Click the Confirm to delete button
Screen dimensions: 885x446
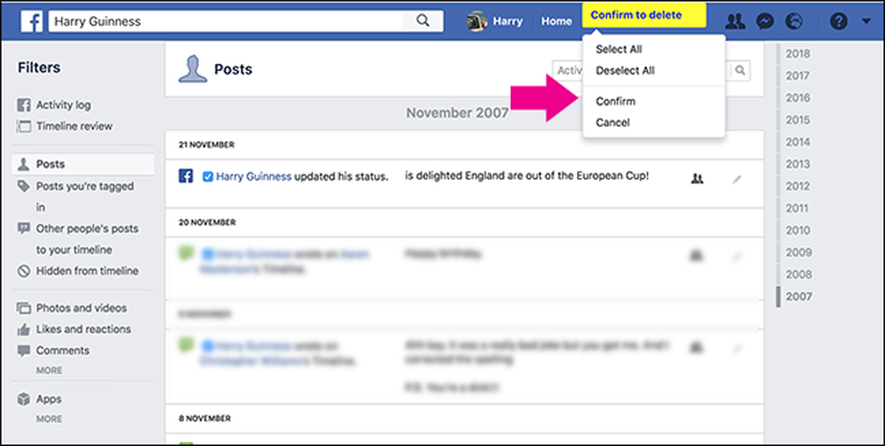[x=644, y=15]
